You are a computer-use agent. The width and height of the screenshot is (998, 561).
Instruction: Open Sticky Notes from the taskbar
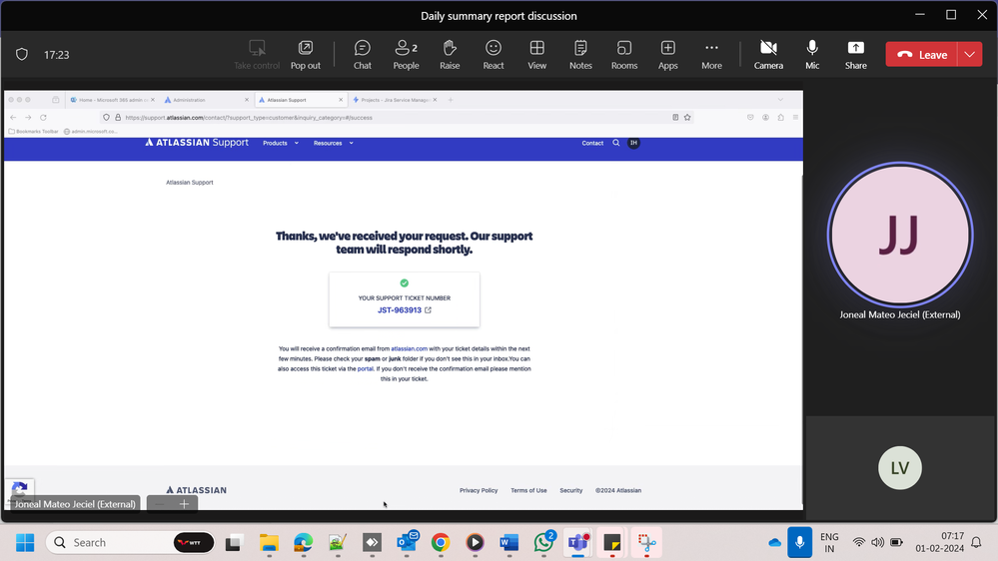coord(612,543)
